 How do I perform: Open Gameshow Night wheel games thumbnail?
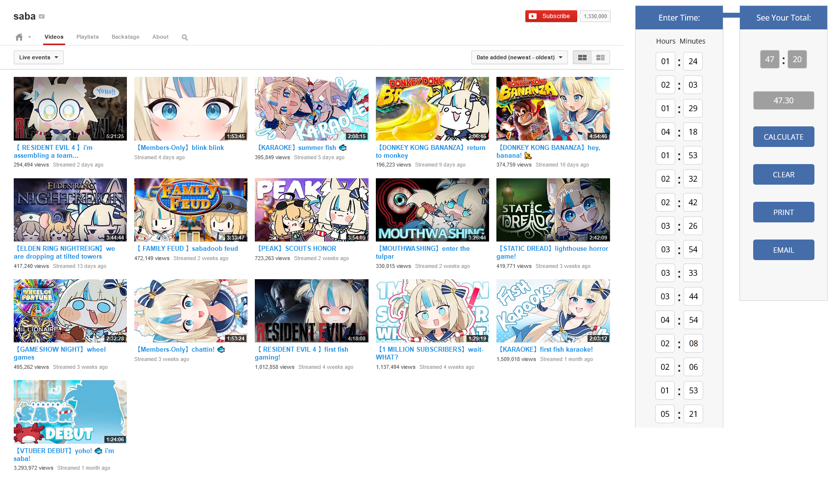coord(70,311)
